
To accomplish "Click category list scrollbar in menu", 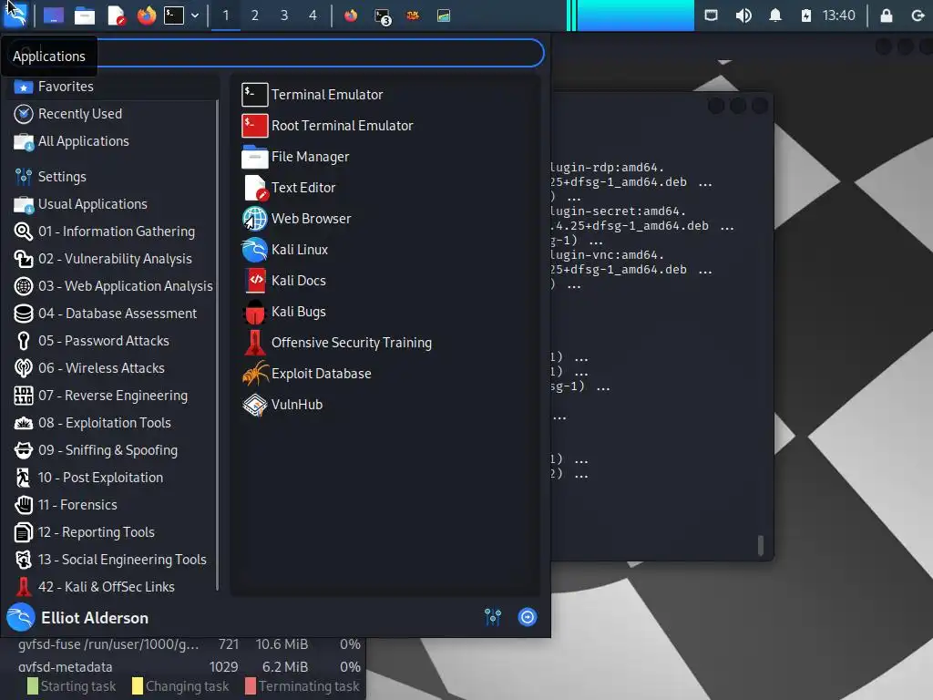I will (217, 345).
